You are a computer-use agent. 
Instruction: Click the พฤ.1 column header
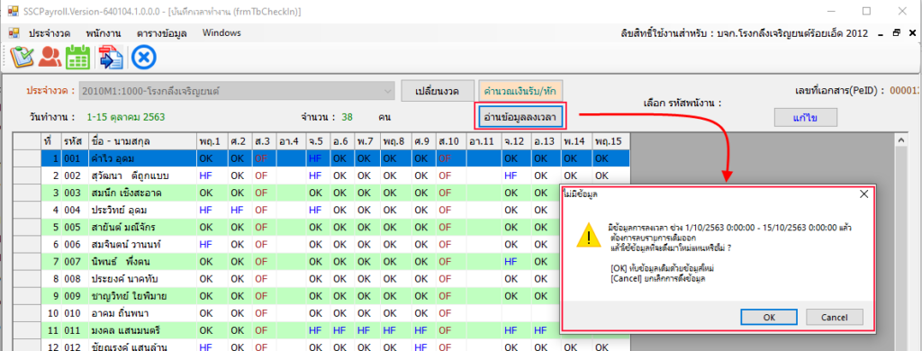pos(212,141)
